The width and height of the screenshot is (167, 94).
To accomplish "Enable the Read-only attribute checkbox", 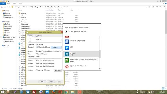I will (x=37, y=70).
